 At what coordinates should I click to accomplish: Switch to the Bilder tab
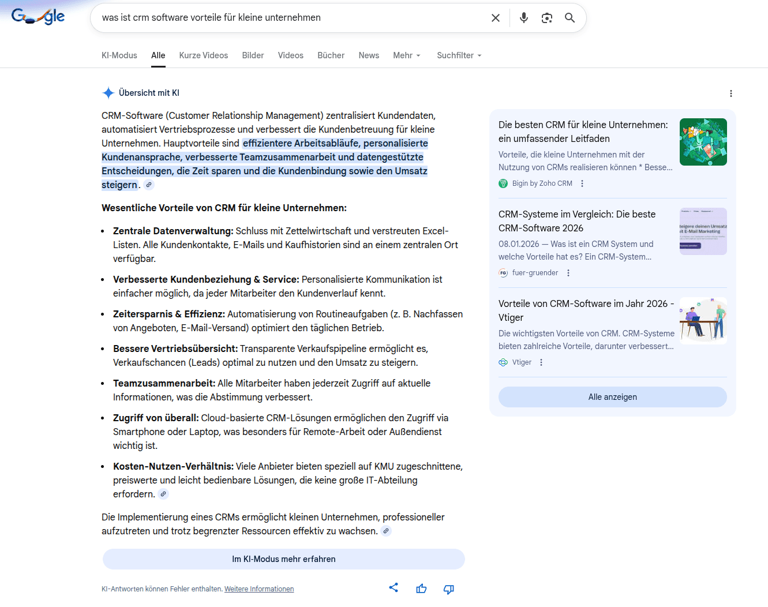(x=253, y=55)
